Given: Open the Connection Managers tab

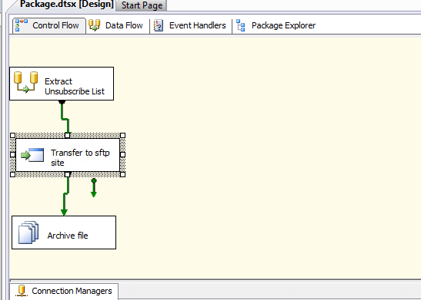Looking at the screenshot, I should click(64, 291).
